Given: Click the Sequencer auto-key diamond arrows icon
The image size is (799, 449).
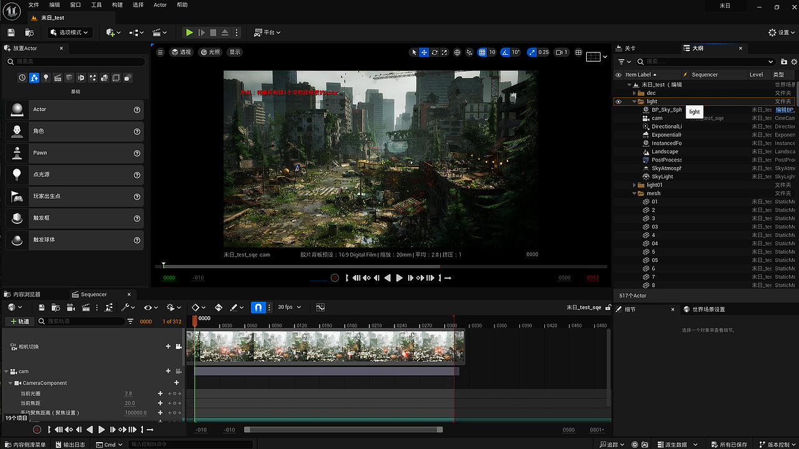Looking at the screenshot, I should coord(218,307).
